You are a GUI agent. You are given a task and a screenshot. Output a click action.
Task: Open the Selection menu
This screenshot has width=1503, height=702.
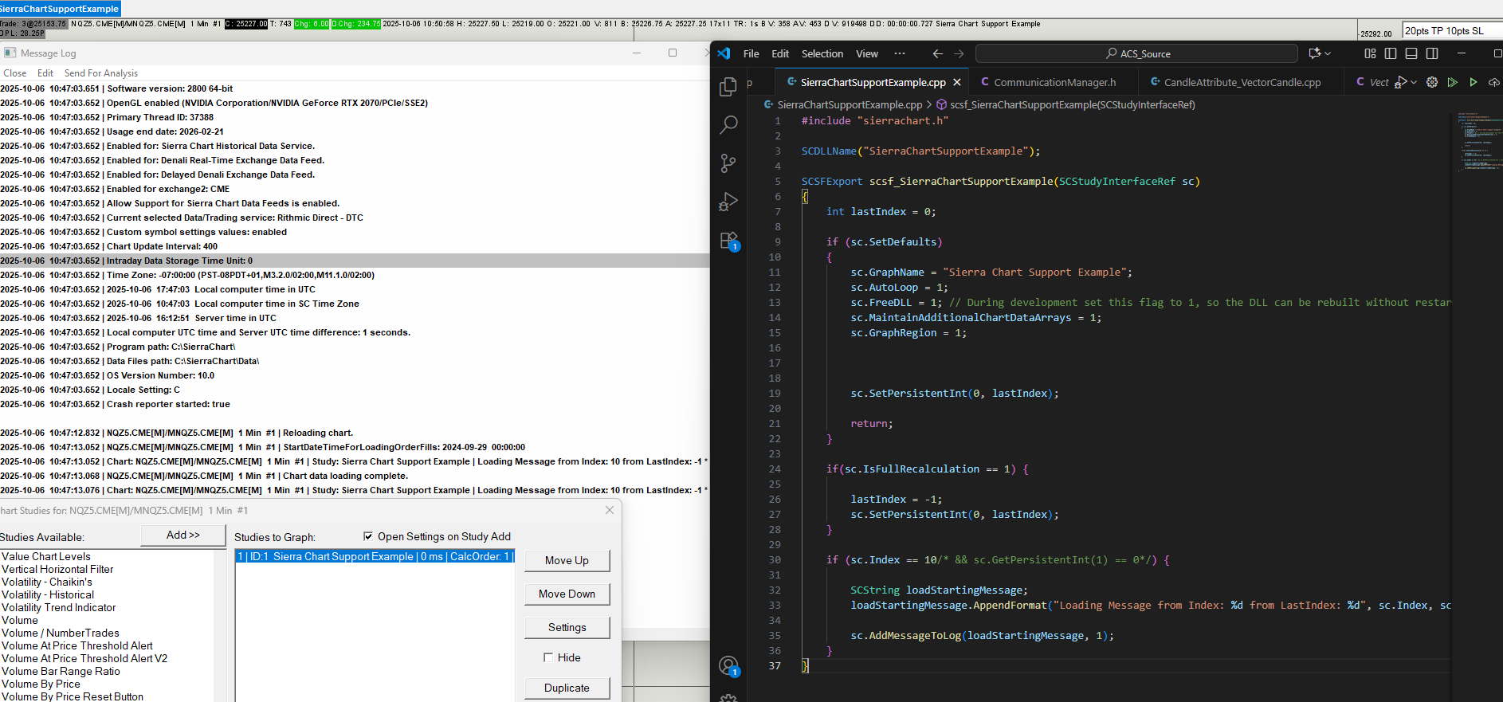coord(822,53)
